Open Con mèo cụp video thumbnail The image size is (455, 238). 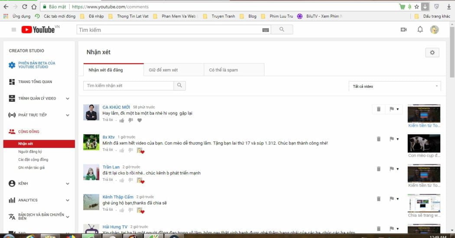[x=424, y=143]
